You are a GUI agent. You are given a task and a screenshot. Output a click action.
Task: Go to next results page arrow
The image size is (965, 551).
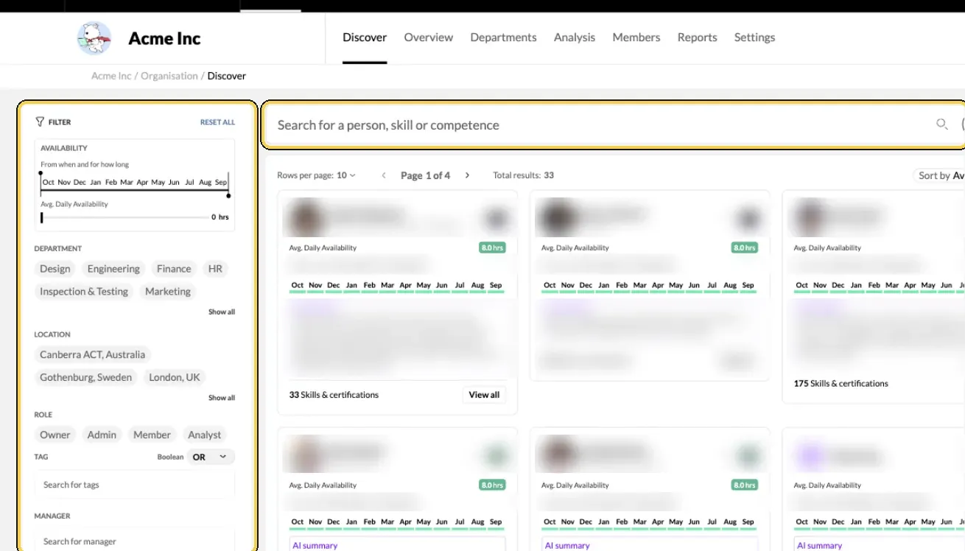[467, 175]
